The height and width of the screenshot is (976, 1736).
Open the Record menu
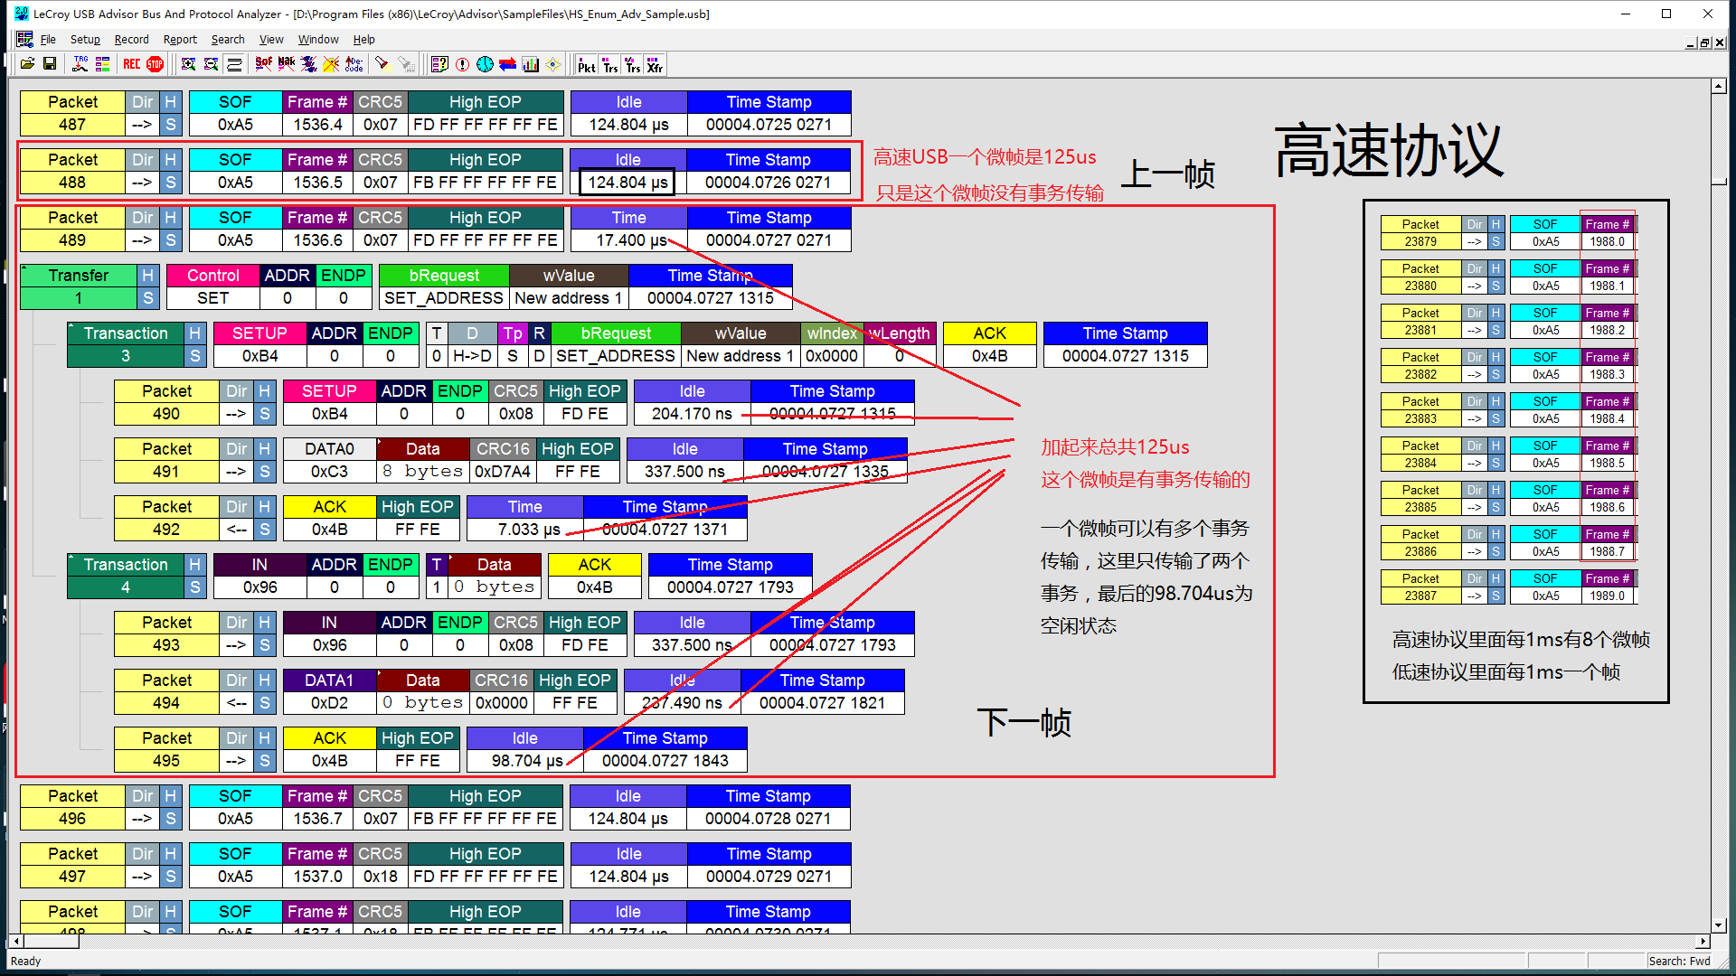pyautogui.click(x=132, y=39)
